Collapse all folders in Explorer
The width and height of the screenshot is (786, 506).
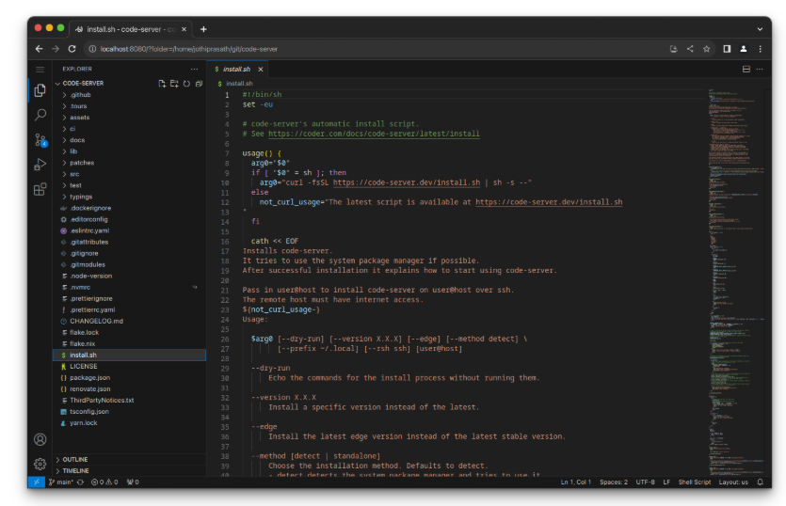(199, 83)
